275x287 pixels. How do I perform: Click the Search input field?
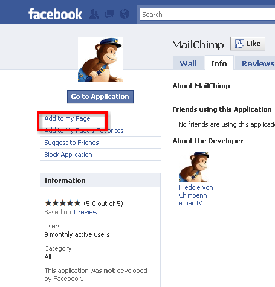click(x=207, y=15)
